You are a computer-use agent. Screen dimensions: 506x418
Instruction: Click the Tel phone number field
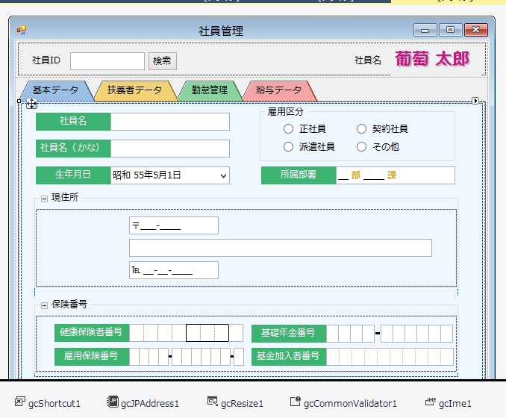pyautogui.click(x=174, y=270)
